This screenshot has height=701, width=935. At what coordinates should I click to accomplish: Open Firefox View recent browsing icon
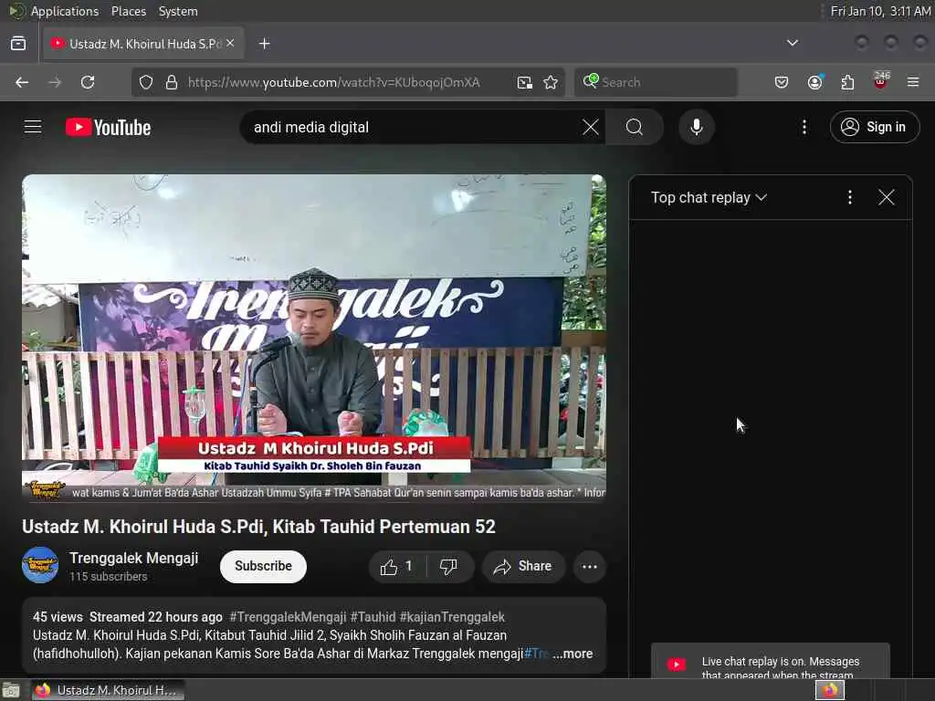tap(18, 44)
